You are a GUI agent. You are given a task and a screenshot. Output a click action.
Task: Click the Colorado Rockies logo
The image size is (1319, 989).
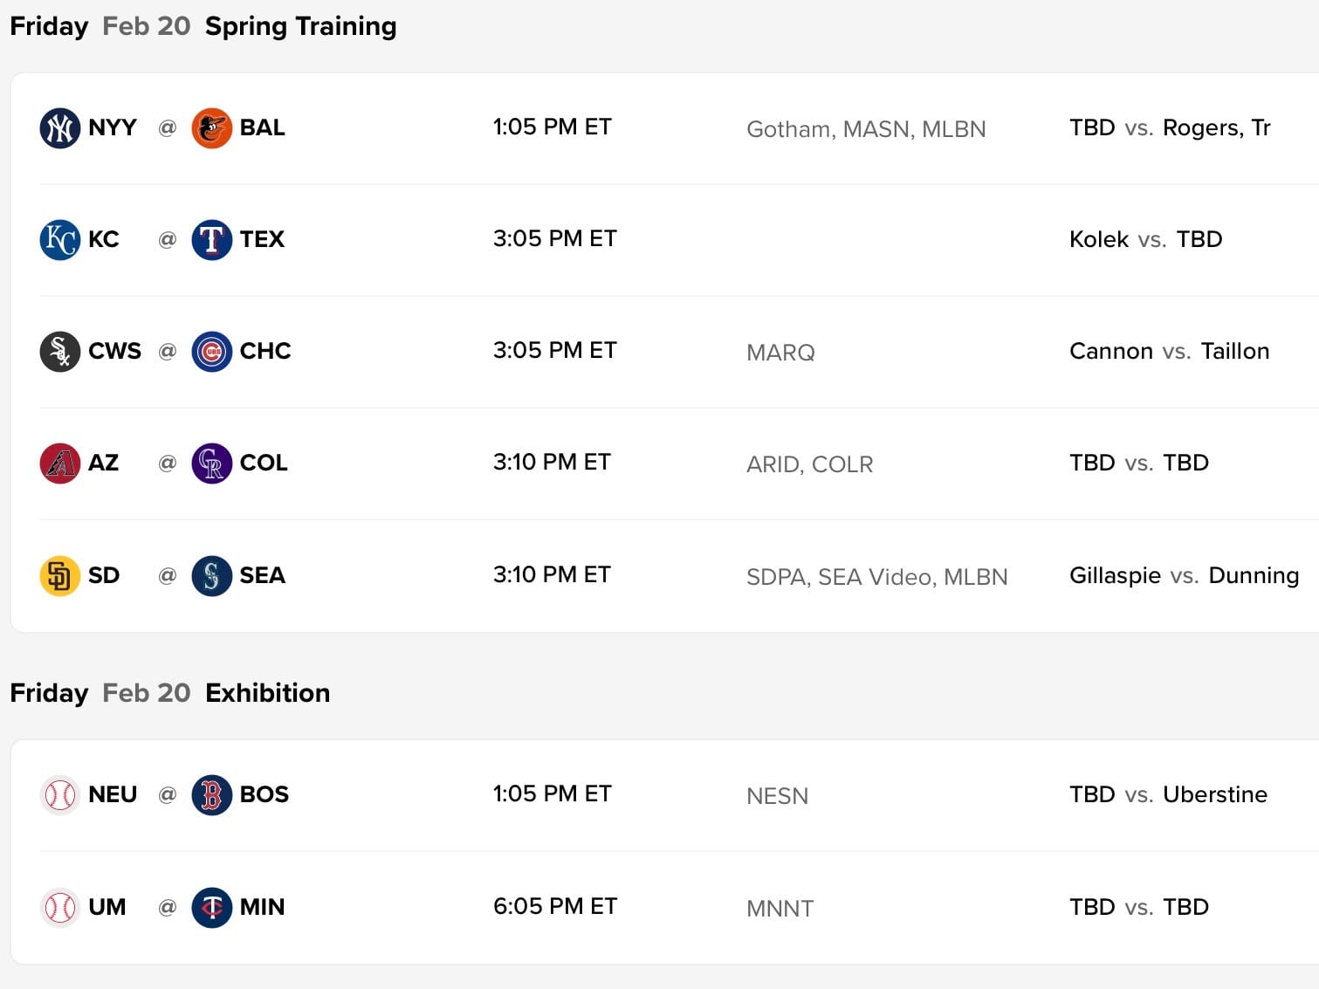coord(211,464)
